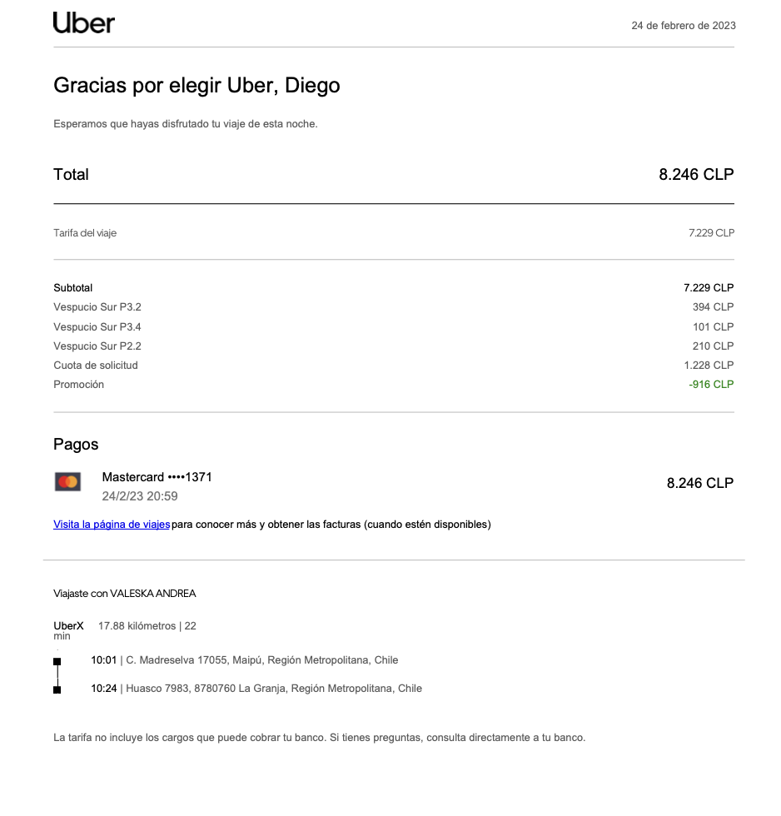The width and height of the screenshot is (781, 816).
Task: Click the Uber logo
Action: pos(83,23)
